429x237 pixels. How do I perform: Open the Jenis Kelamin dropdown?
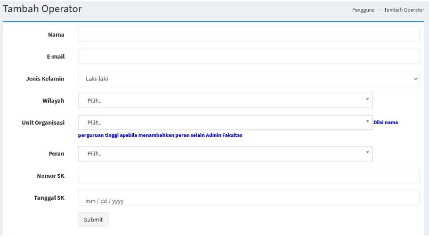coord(249,79)
